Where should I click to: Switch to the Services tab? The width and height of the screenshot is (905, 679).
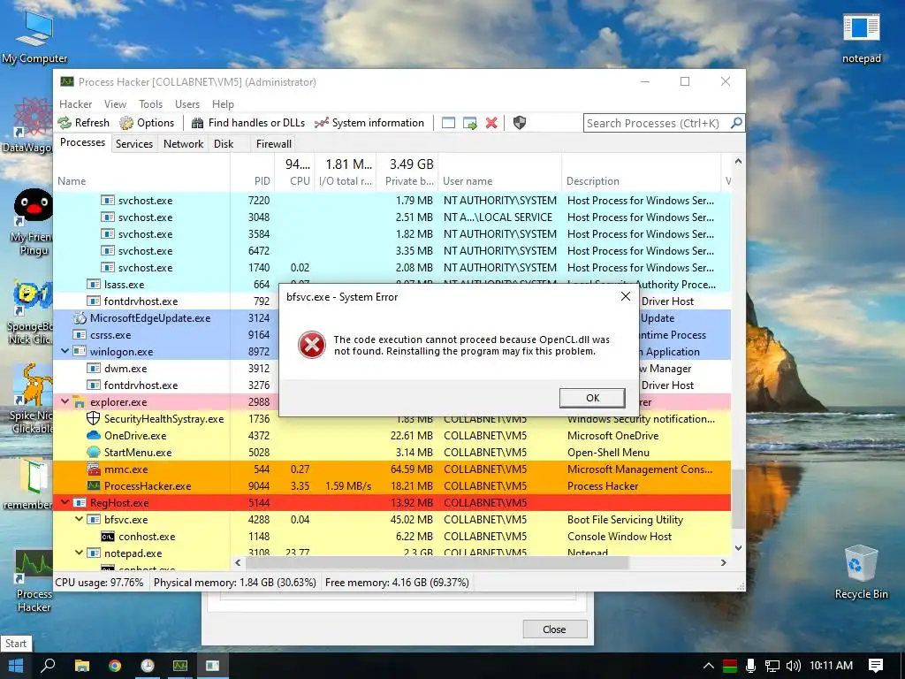click(x=134, y=144)
